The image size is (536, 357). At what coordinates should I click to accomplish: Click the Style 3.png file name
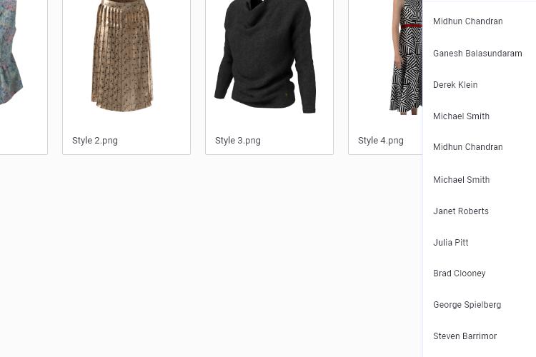[x=237, y=141]
